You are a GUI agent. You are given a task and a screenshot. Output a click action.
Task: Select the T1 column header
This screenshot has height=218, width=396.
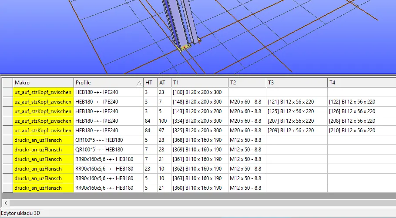click(199, 83)
